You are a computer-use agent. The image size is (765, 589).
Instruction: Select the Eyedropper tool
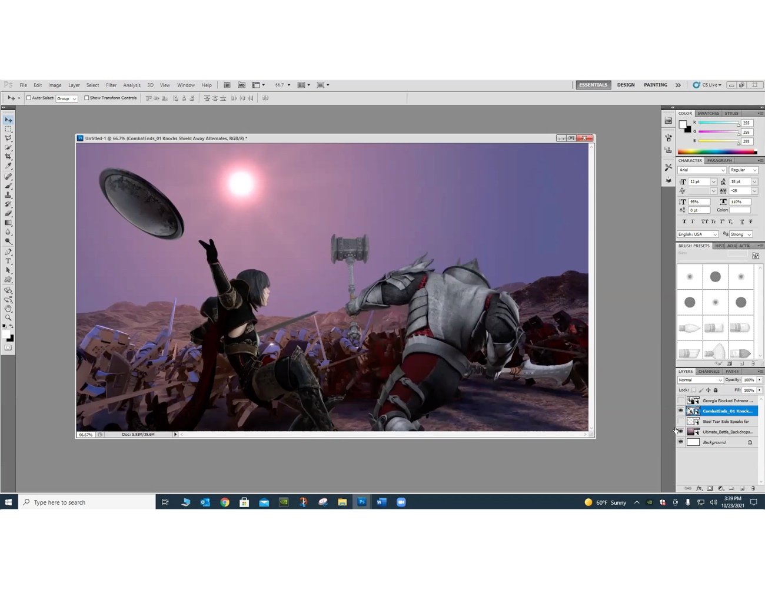pyautogui.click(x=8, y=166)
